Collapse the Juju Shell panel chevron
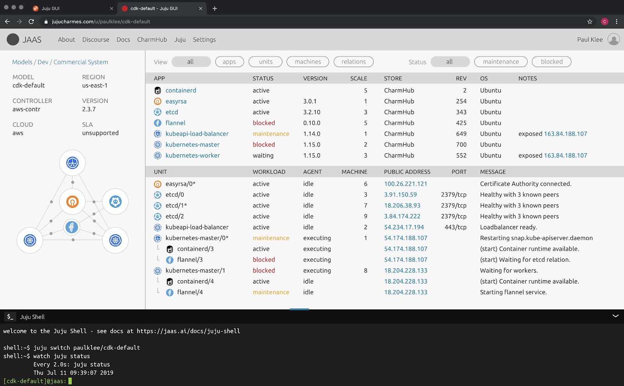 (x=615, y=316)
